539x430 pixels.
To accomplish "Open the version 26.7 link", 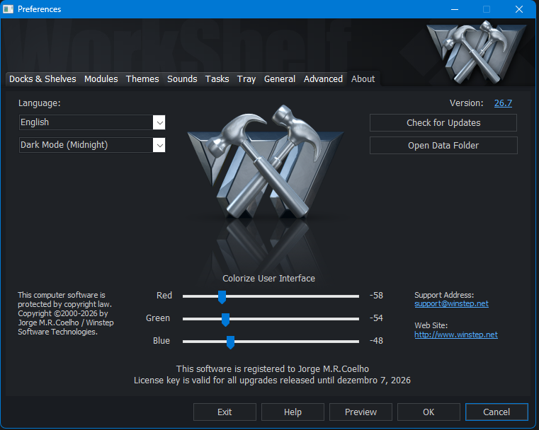I will click(x=503, y=103).
